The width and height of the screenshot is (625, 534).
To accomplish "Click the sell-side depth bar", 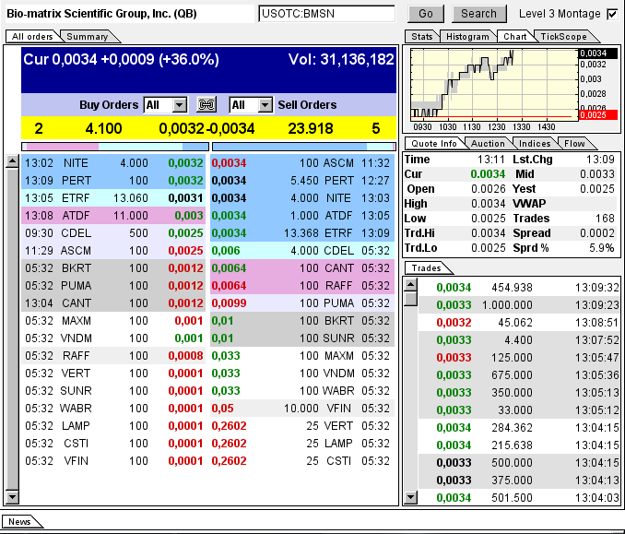I will 303,147.
